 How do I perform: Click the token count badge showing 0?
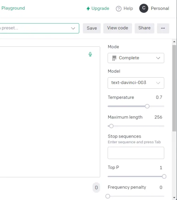pyautogui.click(x=96, y=188)
